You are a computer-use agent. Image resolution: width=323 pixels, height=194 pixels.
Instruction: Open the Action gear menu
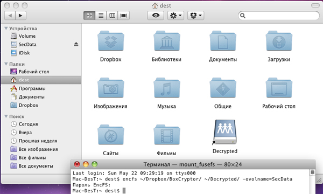coord(175,16)
